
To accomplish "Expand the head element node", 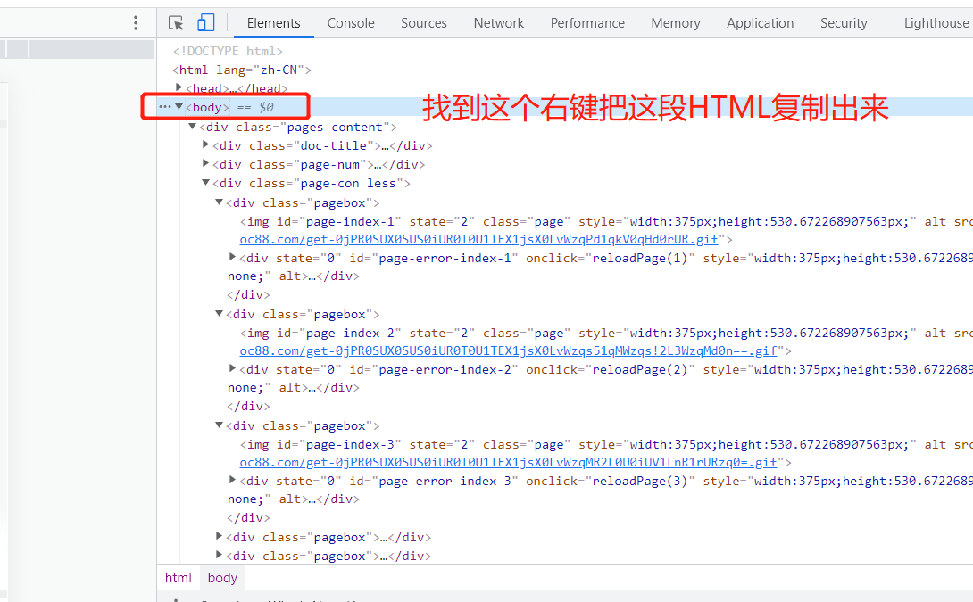I will pos(179,87).
